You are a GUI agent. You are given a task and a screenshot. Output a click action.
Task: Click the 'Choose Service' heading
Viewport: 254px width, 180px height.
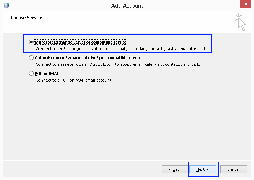pyautogui.click(x=26, y=18)
